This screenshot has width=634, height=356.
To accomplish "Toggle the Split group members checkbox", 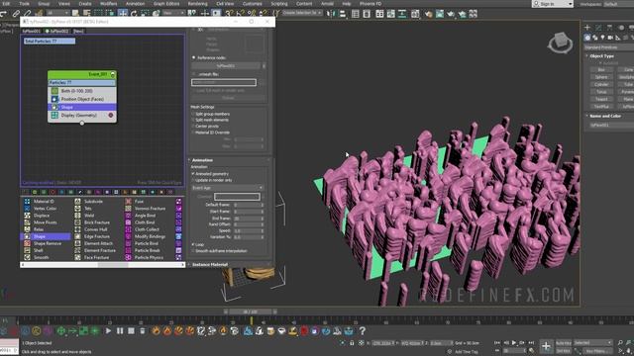I will coord(193,114).
